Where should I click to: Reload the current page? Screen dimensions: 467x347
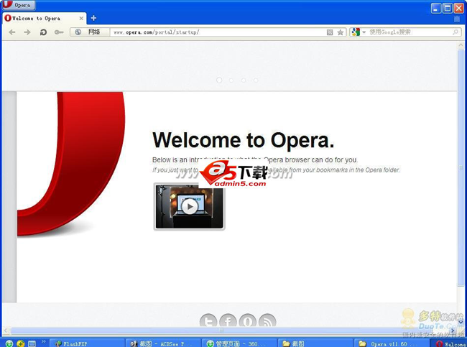43,32
